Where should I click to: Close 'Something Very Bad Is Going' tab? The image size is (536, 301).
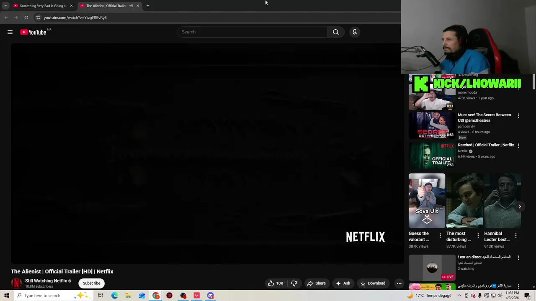pos(71,6)
